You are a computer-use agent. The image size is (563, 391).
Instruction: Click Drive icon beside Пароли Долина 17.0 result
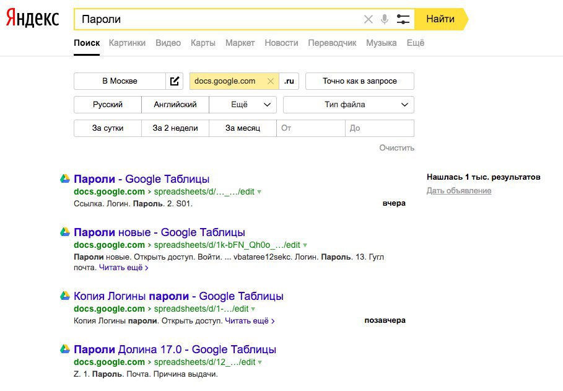[65, 349]
